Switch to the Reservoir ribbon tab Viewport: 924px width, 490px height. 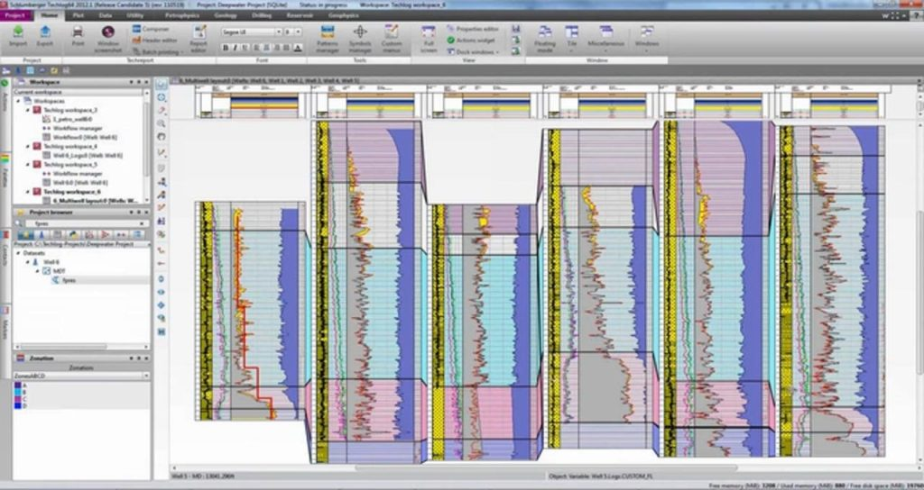click(300, 15)
